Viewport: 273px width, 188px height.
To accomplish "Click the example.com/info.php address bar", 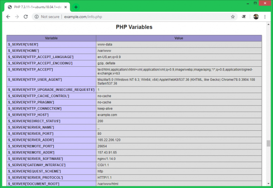I will pos(136,16).
